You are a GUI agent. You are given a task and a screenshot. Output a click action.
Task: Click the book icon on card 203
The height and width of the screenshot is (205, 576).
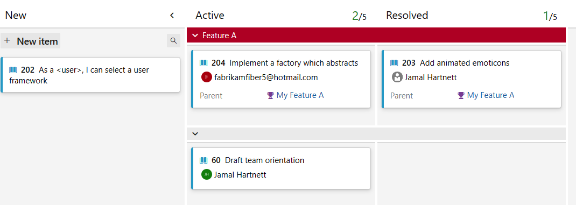coord(394,63)
